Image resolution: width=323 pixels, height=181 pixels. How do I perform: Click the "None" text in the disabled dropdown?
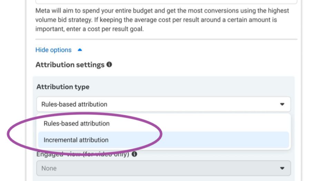pos(49,168)
